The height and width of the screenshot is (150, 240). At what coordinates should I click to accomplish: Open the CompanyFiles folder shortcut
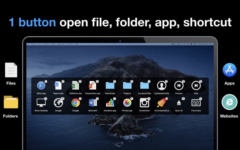coord(144,85)
